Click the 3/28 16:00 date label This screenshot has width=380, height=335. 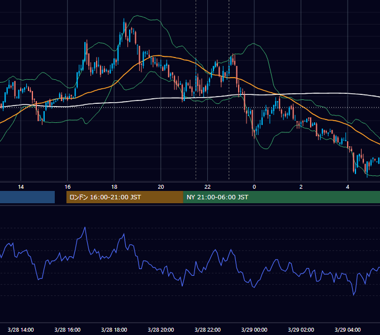point(68,329)
